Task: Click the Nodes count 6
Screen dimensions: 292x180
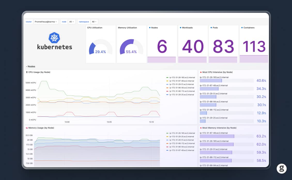Action: coord(162,46)
